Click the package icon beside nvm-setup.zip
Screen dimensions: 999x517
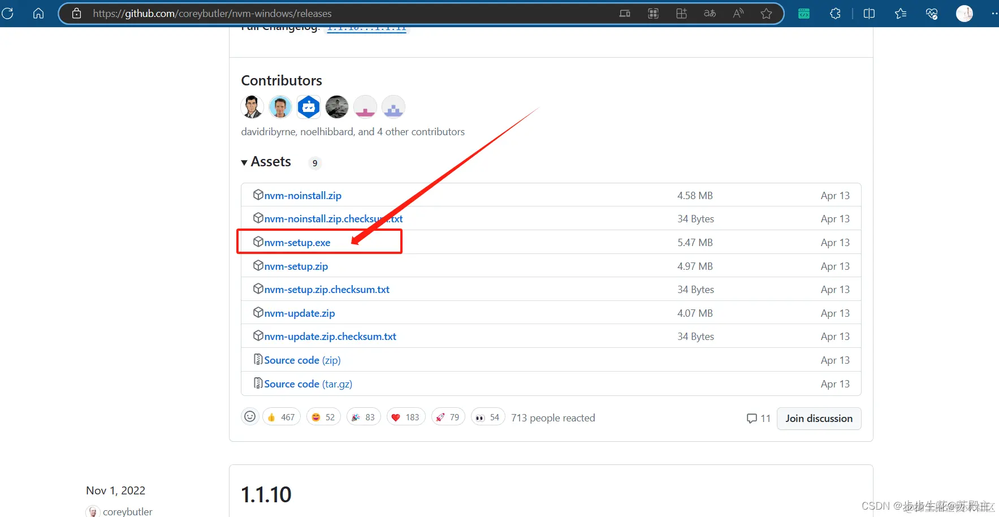tap(258, 265)
